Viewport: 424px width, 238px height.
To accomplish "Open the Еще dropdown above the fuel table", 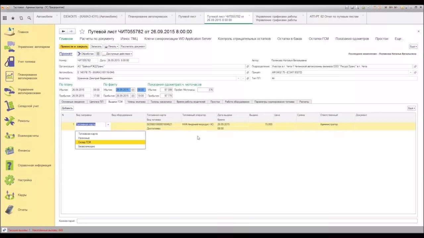I will (x=411, y=108).
